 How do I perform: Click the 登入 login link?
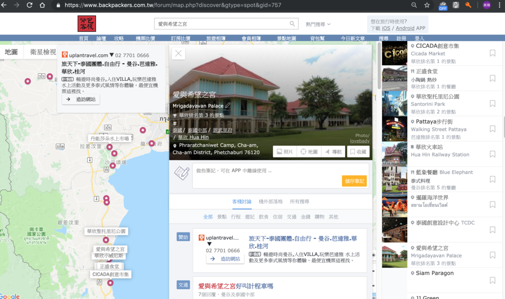(419, 38)
